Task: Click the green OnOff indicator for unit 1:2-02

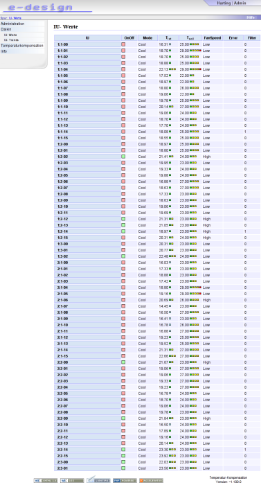Action: coord(123,157)
